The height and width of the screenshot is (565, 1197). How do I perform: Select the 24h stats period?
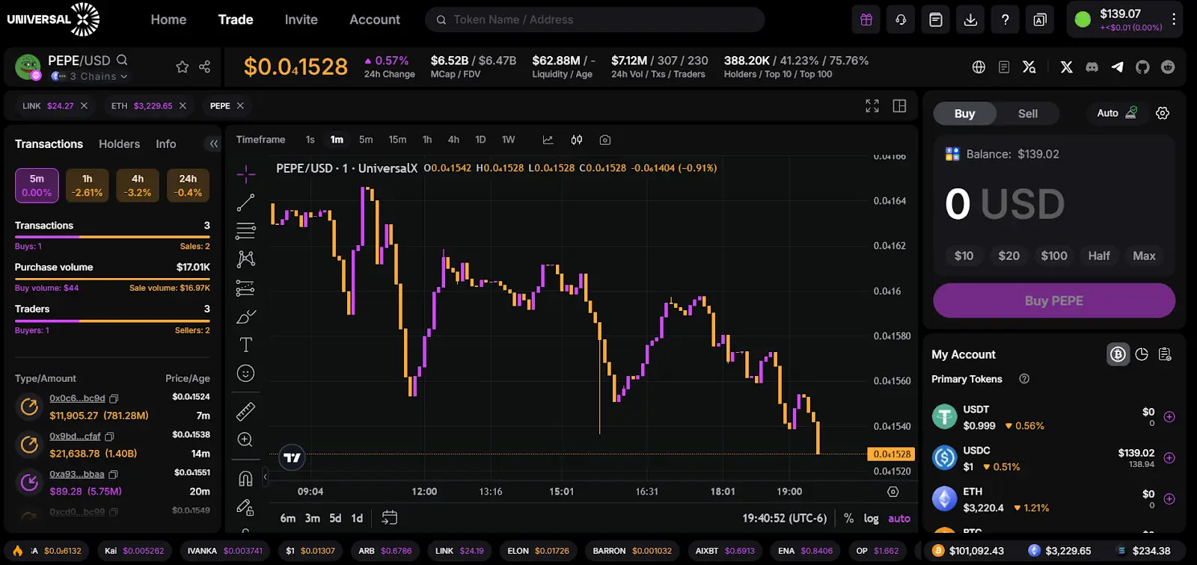tap(188, 185)
